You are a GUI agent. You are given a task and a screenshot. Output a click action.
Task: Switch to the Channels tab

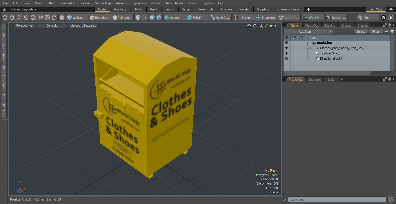[x=314, y=80]
